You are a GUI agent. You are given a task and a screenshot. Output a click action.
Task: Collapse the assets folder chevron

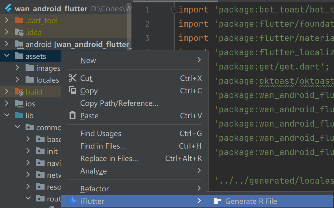tap(7, 56)
